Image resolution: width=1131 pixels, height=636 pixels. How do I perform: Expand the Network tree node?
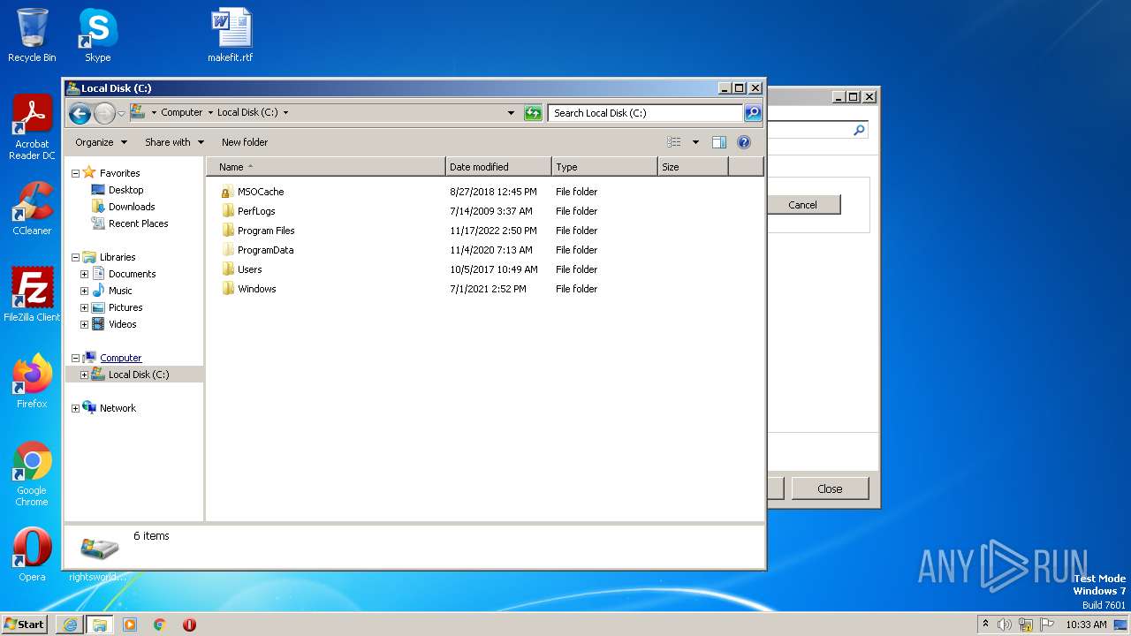(75, 408)
